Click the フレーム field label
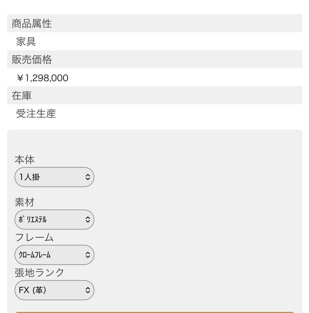 pos(34,237)
